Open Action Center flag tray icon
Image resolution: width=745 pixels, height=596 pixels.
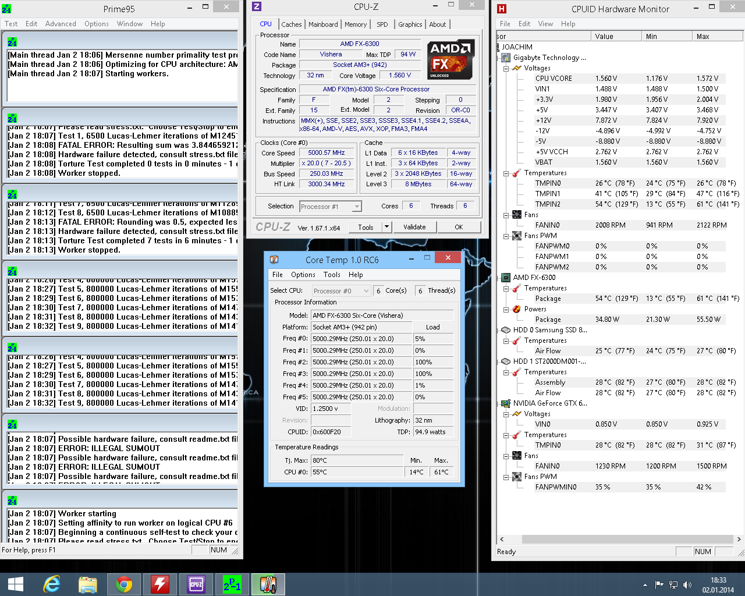click(659, 585)
